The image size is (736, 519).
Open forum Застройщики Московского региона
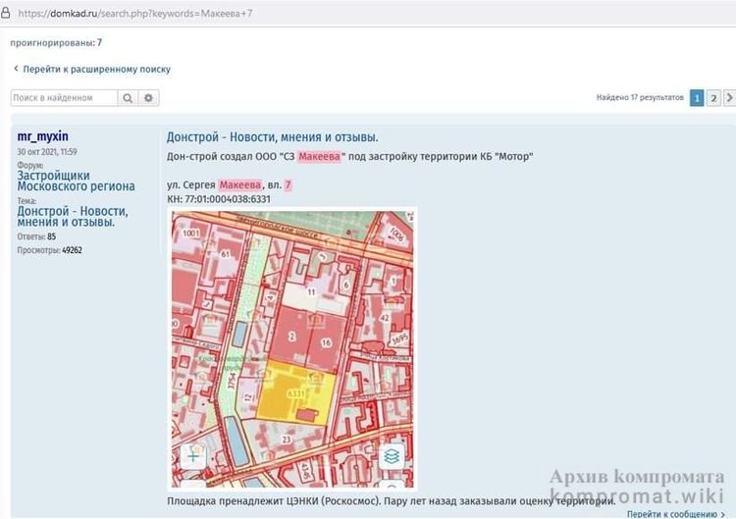(76, 181)
